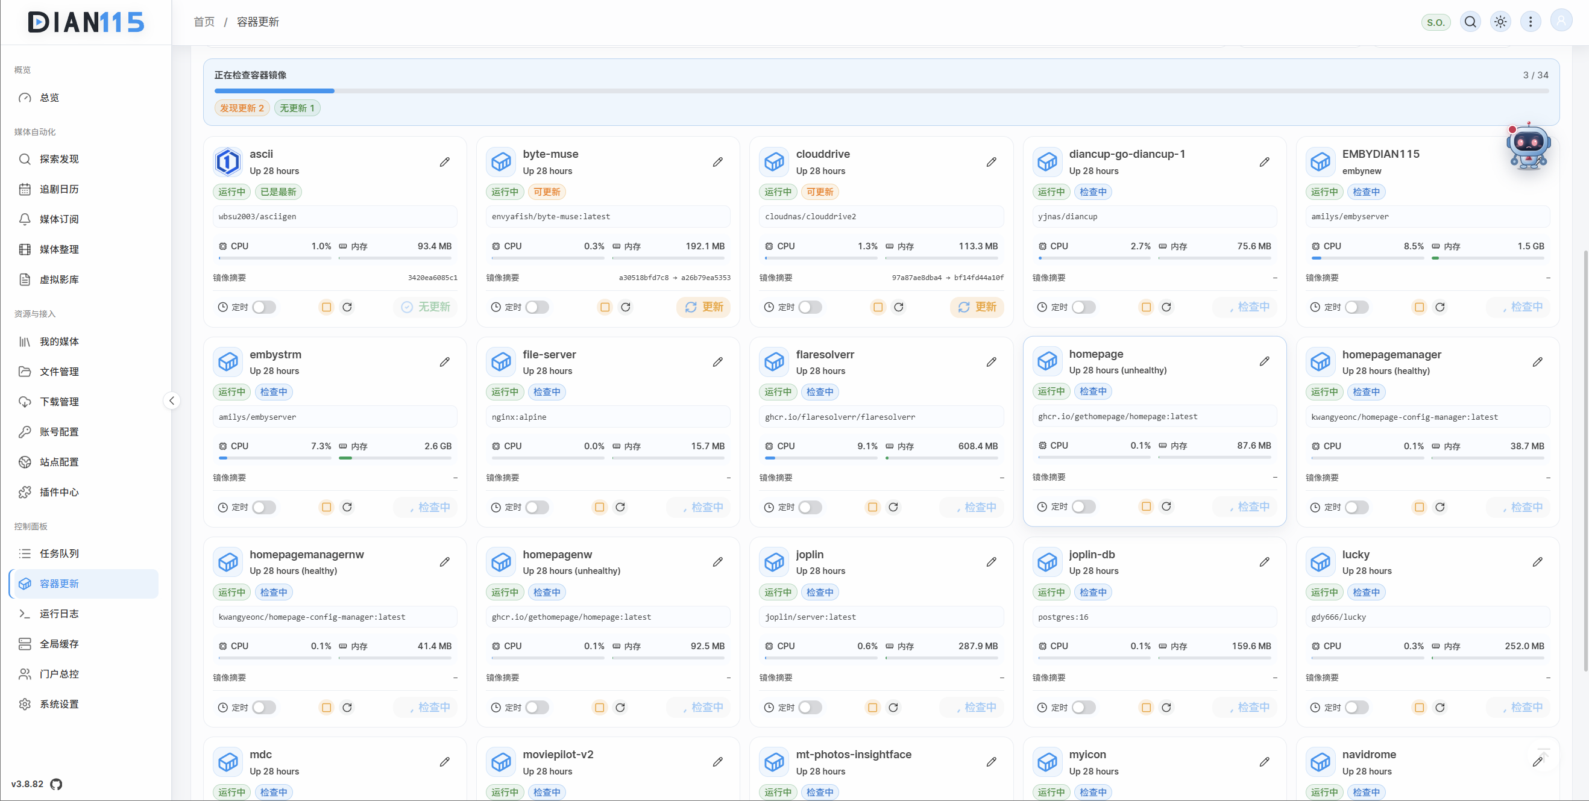The height and width of the screenshot is (801, 1589).
Task: Stop the ascii container with square icon
Action: (x=326, y=307)
